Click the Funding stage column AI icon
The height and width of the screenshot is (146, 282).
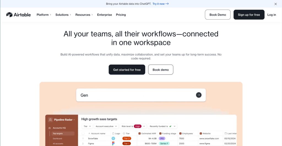[160, 133]
